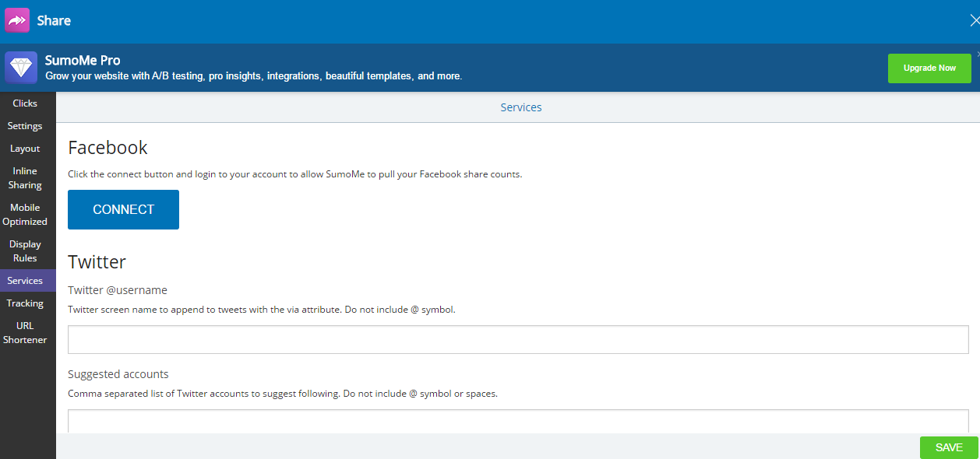980x459 pixels.
Task: Click the SumoMe Pro diamond icon
Action: [21, 68]
